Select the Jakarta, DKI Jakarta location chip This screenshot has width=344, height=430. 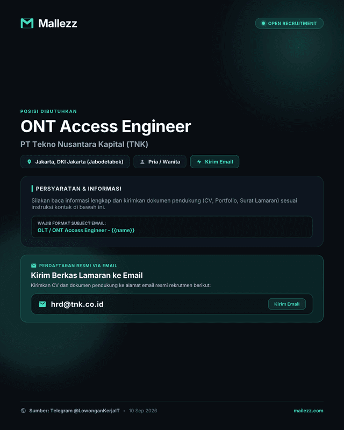pyautogui.click(x=75, y=162)
